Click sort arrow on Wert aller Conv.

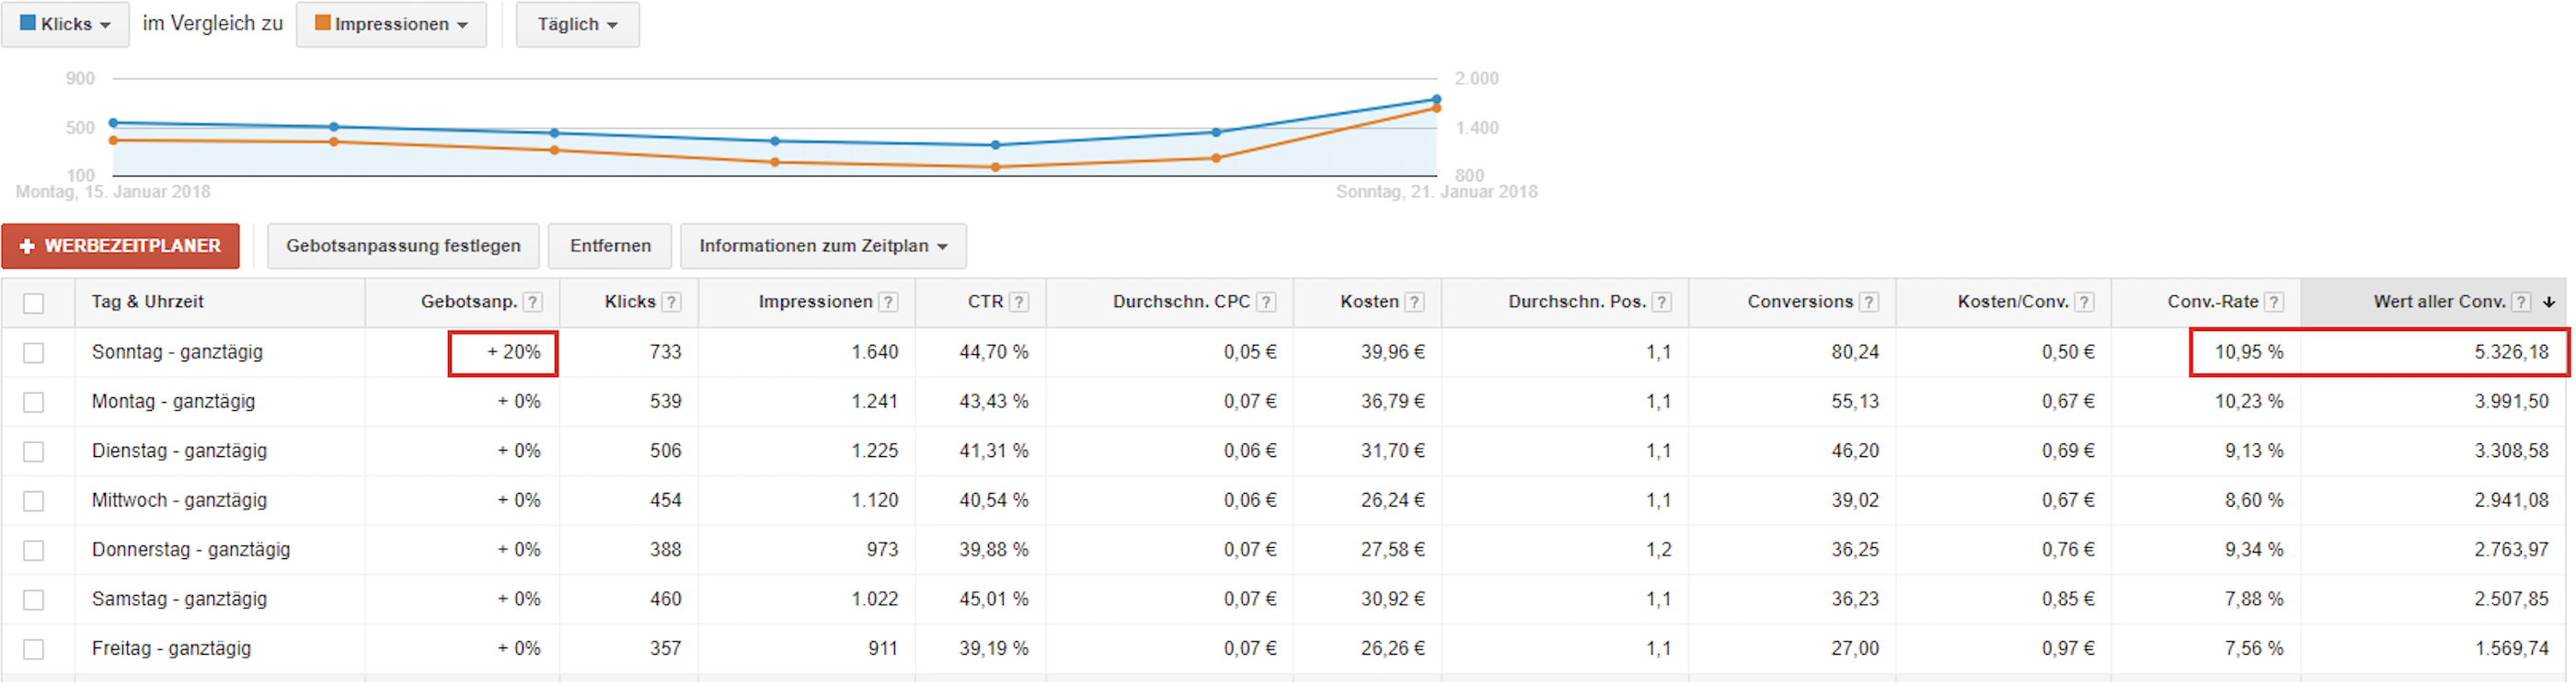coord(2549,303)
